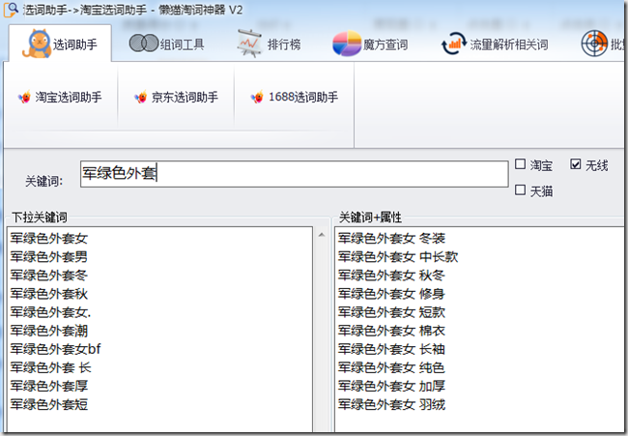Click the 关键词 input field
The height and width of the screenshot is (436, 628).
coord(293,174)
